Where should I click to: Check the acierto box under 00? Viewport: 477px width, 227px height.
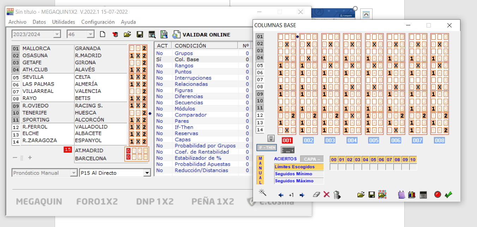(x=333, y=167)
